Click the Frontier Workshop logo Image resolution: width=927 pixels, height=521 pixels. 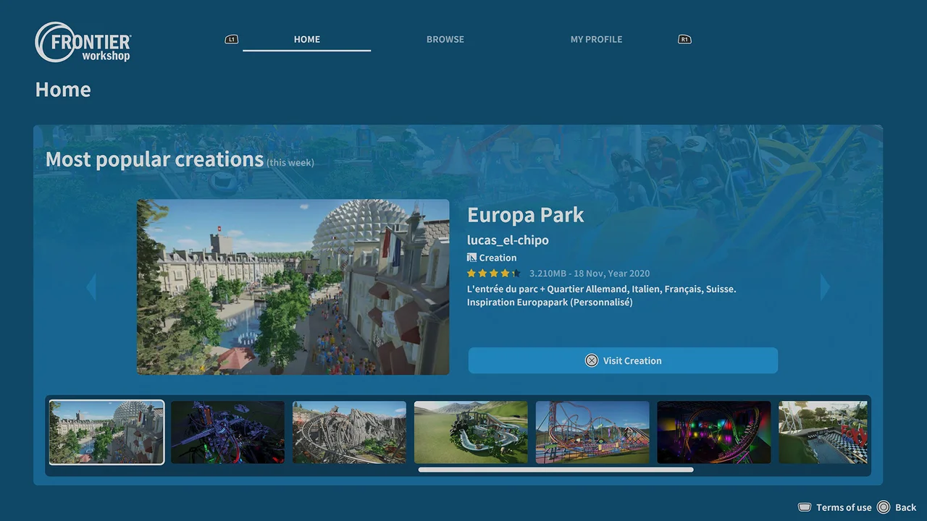pyautogui.click(x=83, y=42)
